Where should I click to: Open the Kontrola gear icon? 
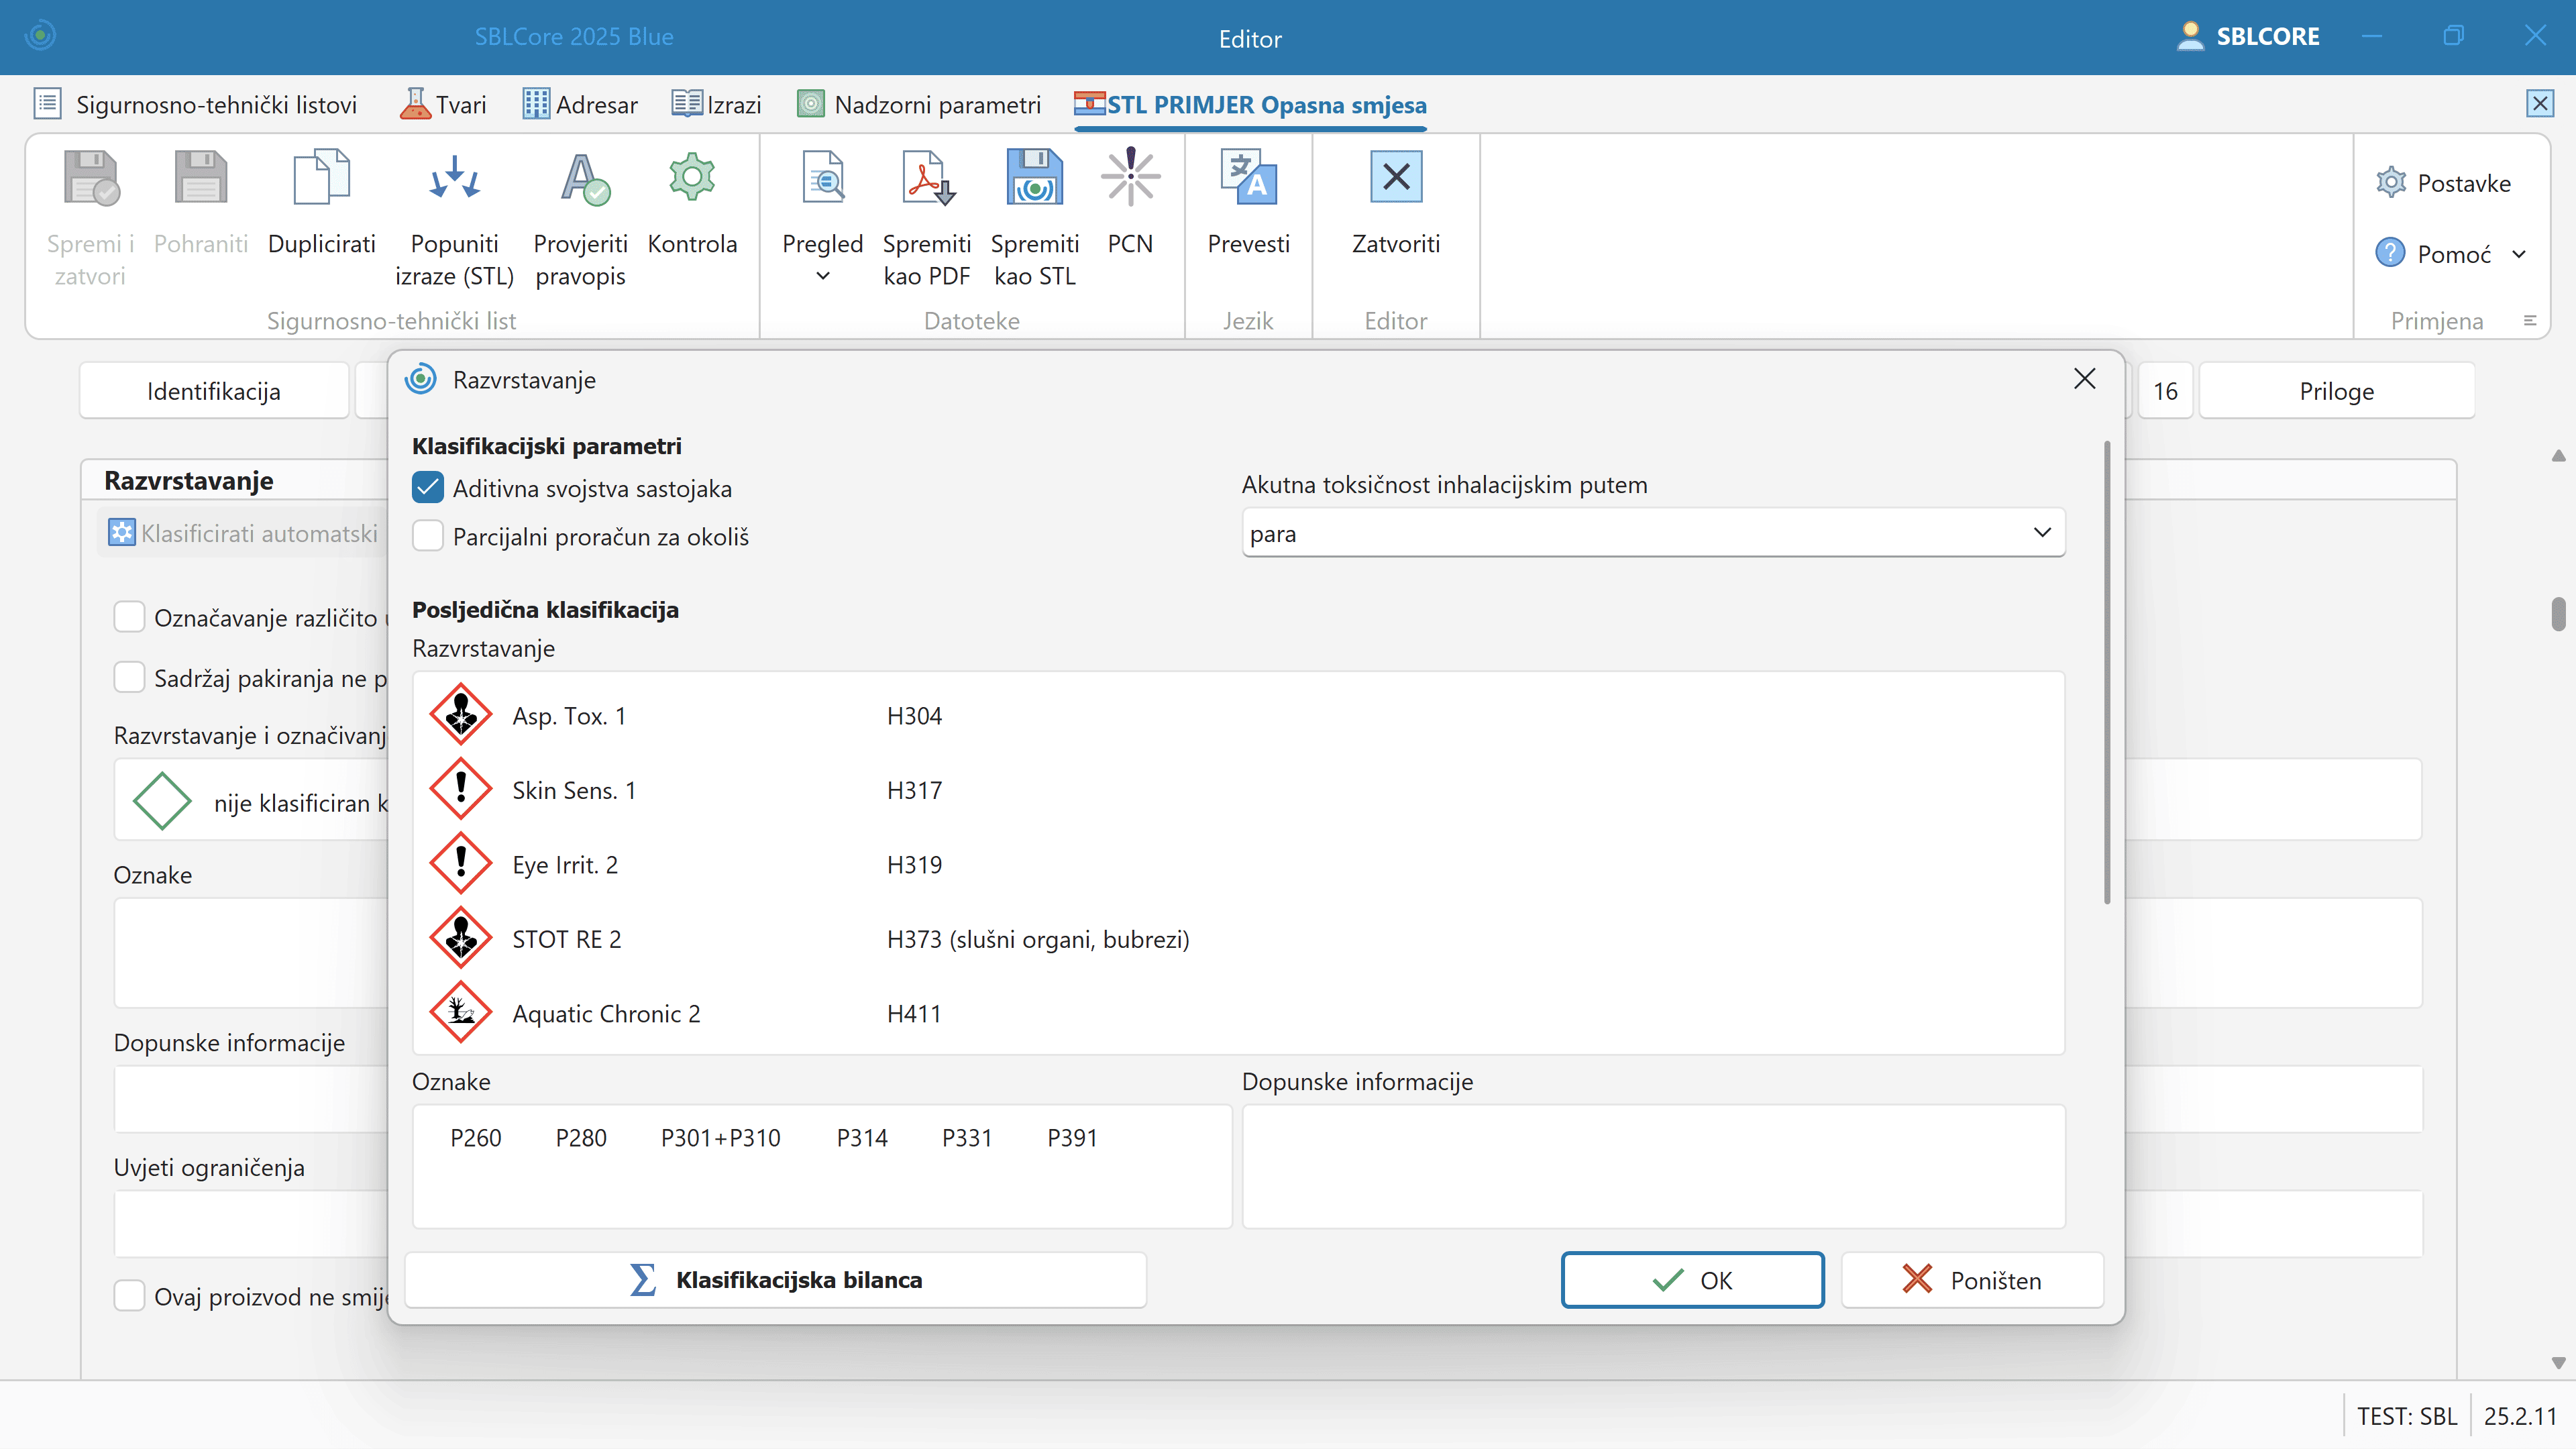(x=692, y=178)
